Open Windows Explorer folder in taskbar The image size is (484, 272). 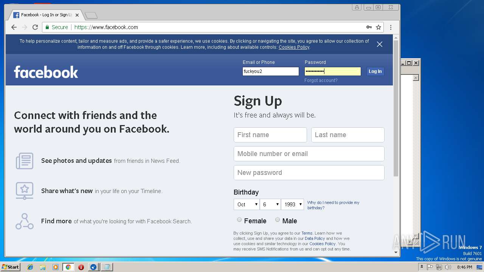point(43,267)
